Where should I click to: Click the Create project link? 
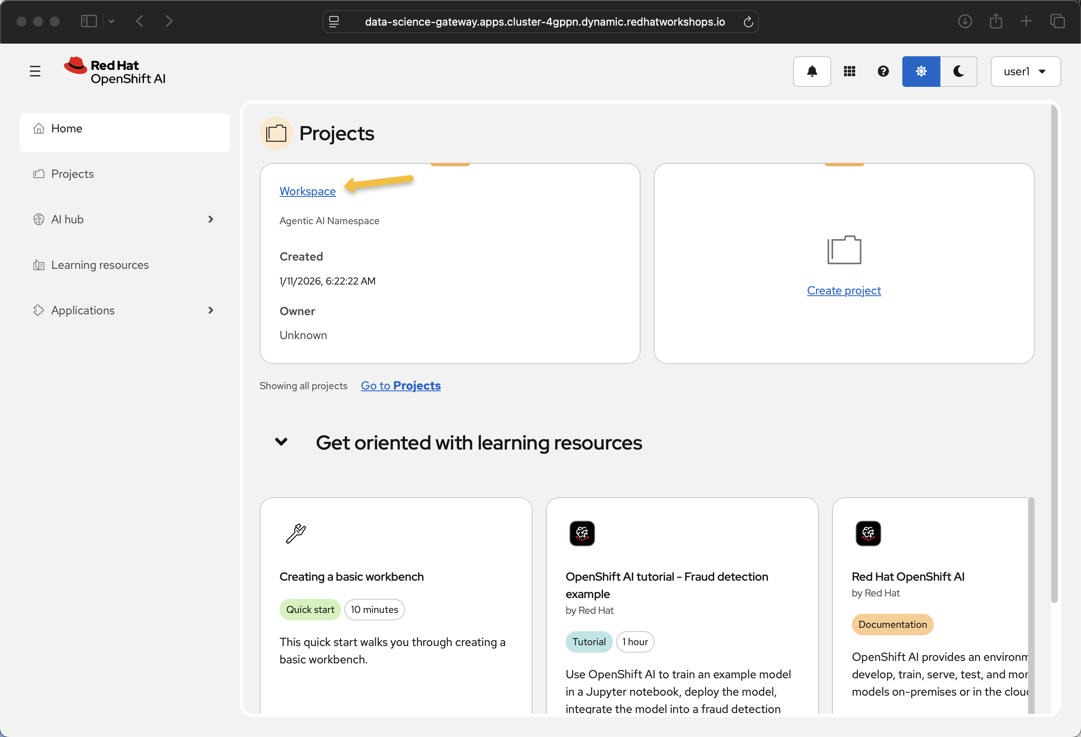(x=843, y=290)
